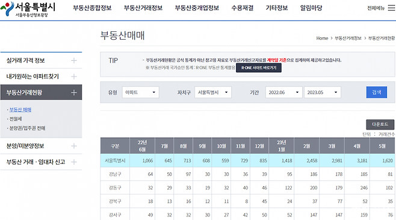The image size is (396, 220).
Task: Click the 22년 6월 column header
Action: pos(142,146)
